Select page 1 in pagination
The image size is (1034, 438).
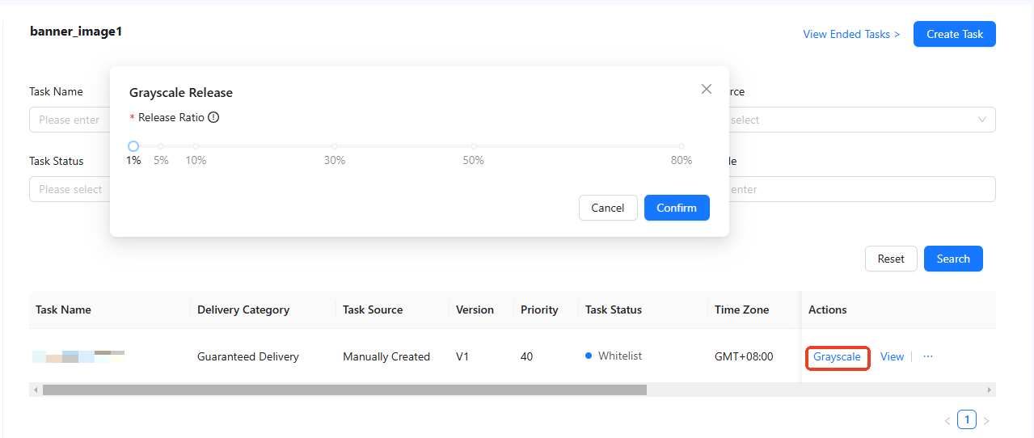[x=967, y=419]
